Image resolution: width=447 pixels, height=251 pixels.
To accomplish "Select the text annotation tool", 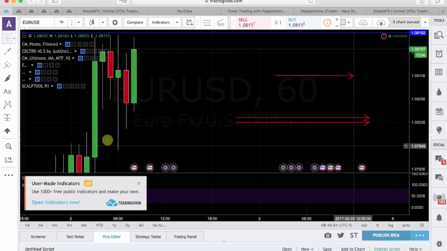I will pos(7,91).
